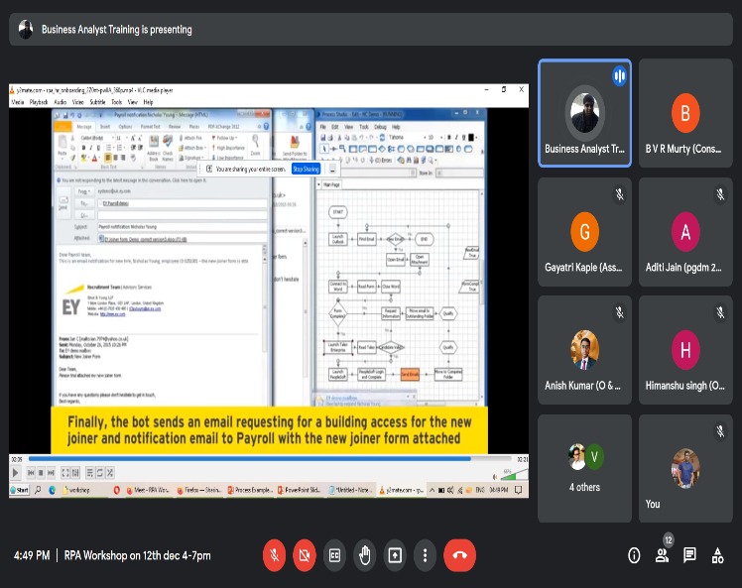742x588 pixels.
Task: Stop playback in VLC
Action: point(41,473)
